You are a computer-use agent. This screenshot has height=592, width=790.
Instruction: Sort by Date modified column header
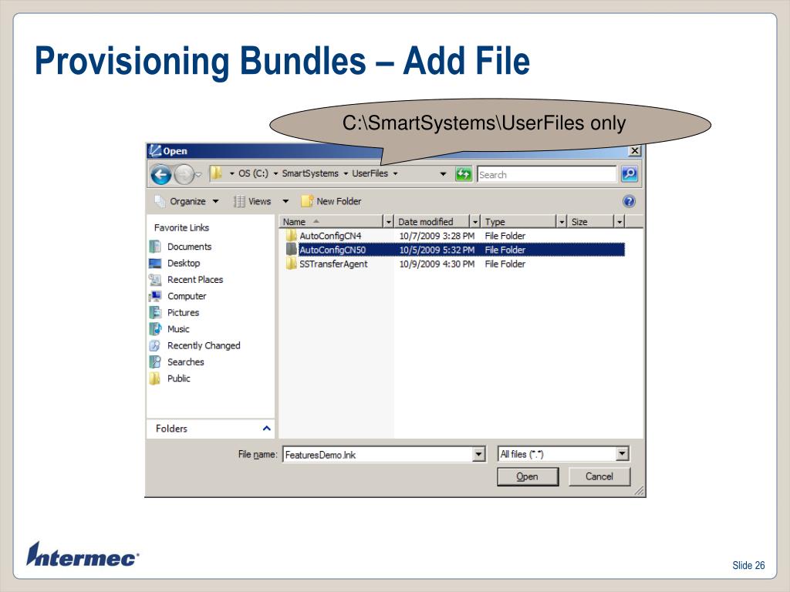coord(432,221)
